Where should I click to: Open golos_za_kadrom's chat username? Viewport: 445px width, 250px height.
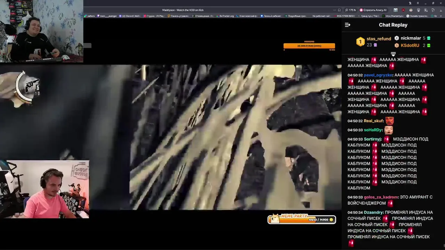pos(380,197)
